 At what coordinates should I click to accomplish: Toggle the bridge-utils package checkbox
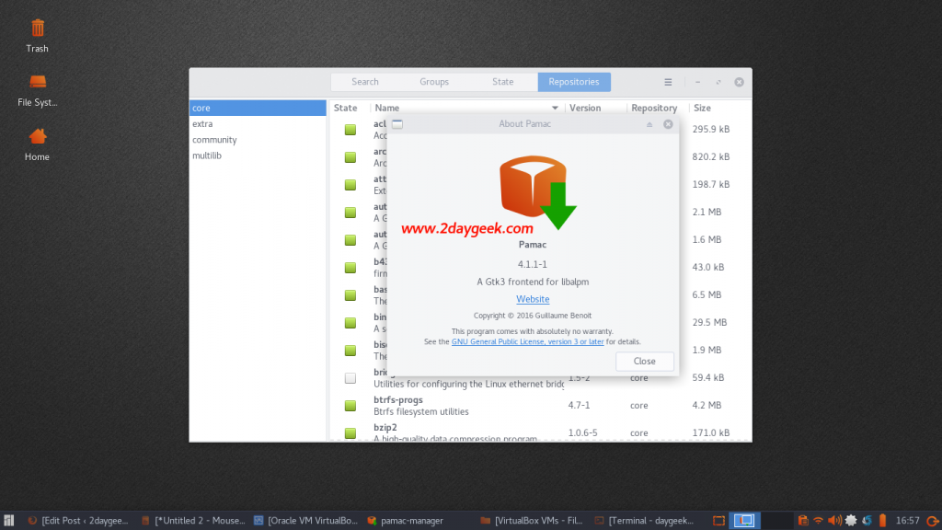[x=350, y=377]
